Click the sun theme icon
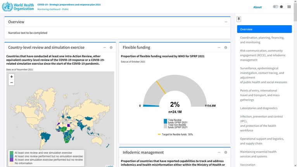 coord(281,7)
